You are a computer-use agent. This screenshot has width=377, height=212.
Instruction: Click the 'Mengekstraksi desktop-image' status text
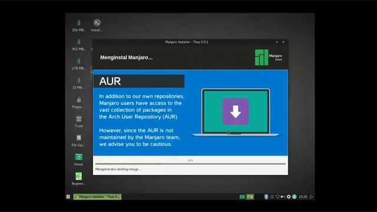[x=118, y=169]
